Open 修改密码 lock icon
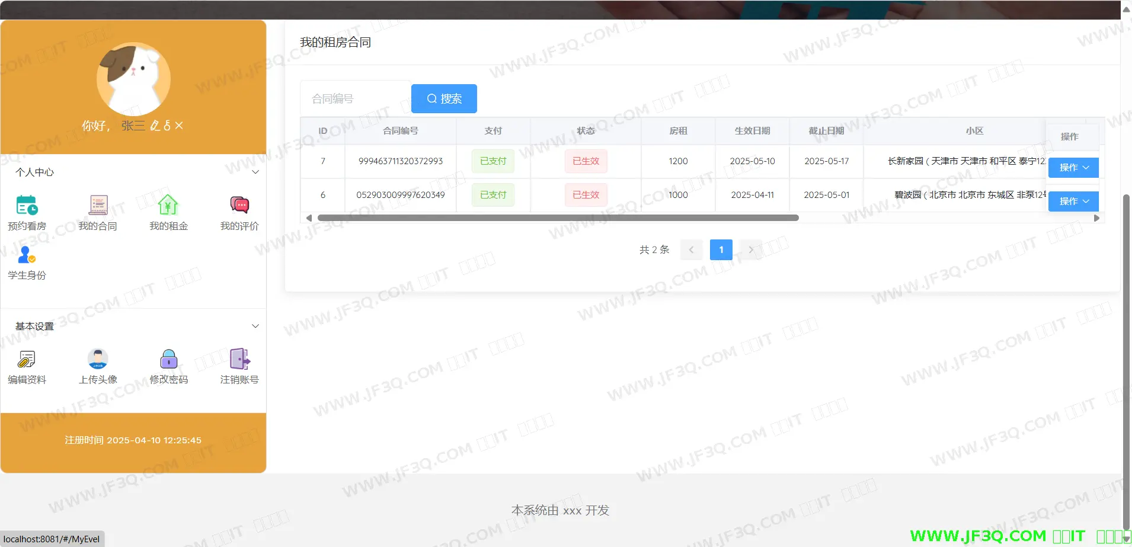 tap(168, 359)
